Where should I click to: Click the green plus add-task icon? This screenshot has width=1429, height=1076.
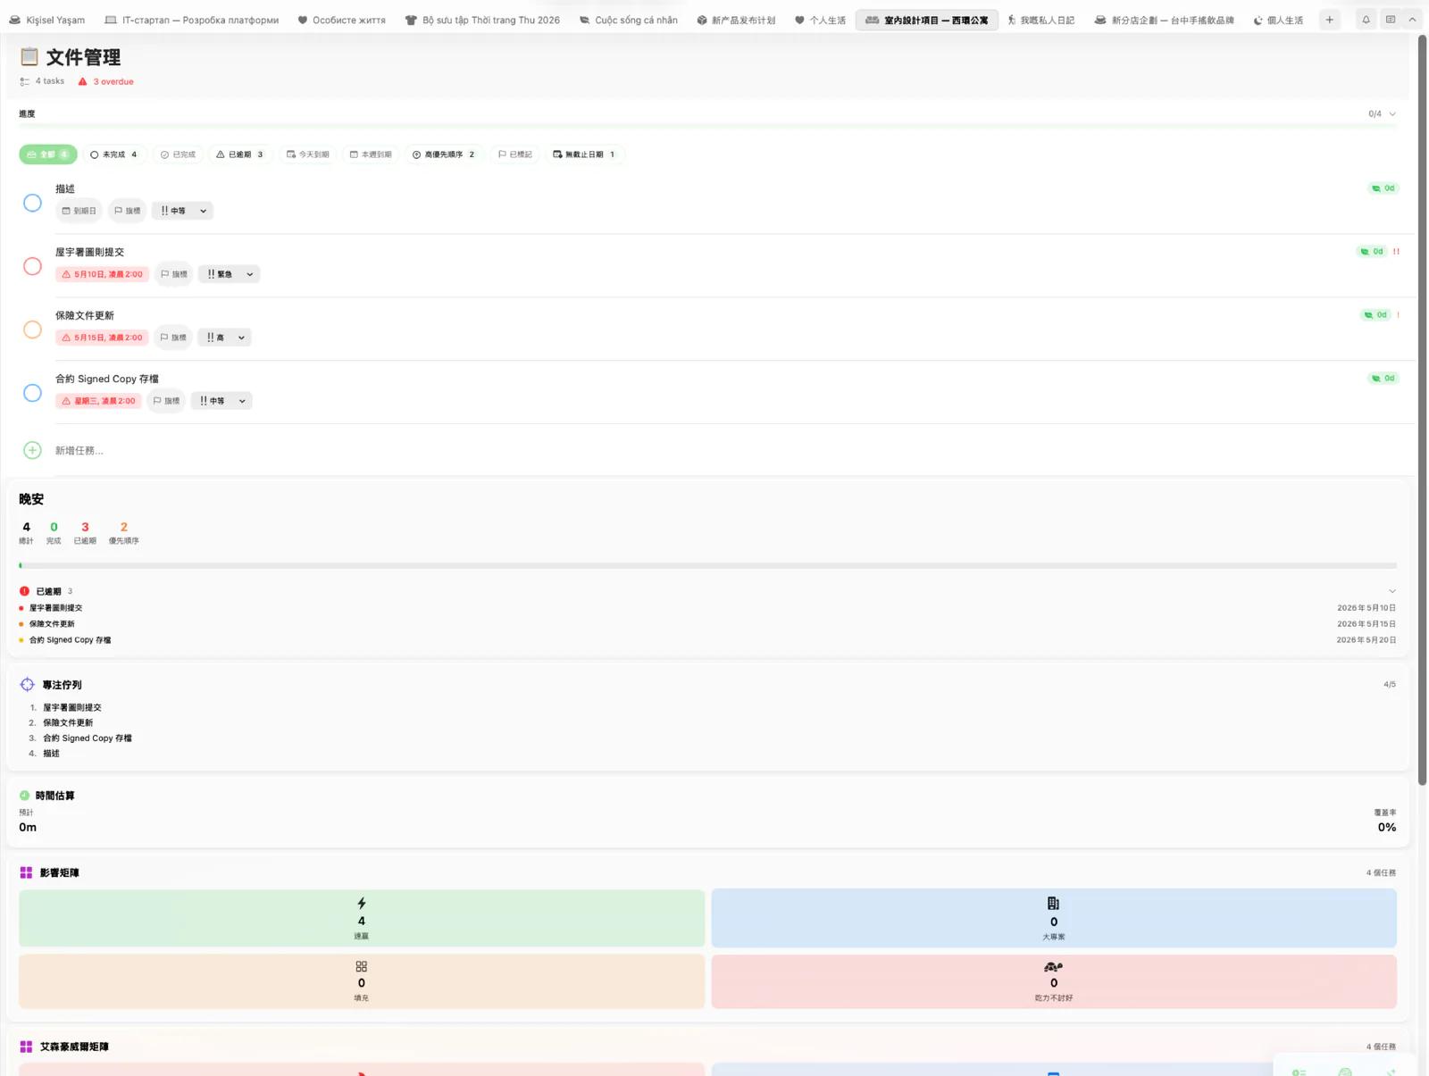pos(32,450)
